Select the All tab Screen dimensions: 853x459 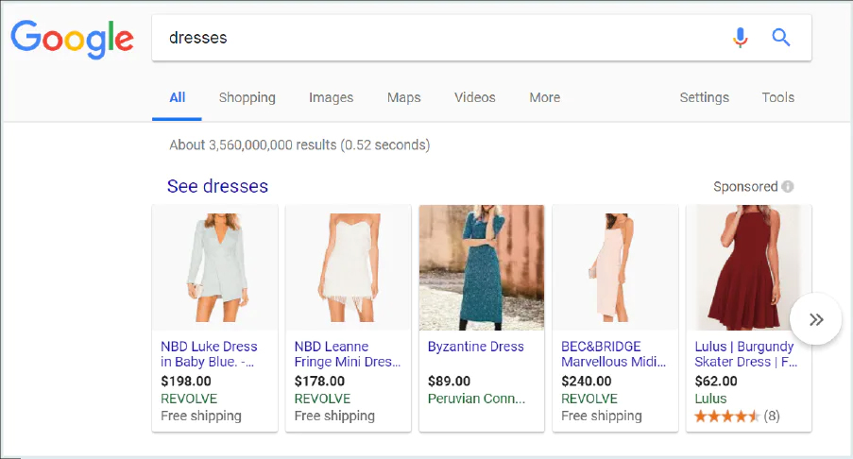click(x=178, y=97)
